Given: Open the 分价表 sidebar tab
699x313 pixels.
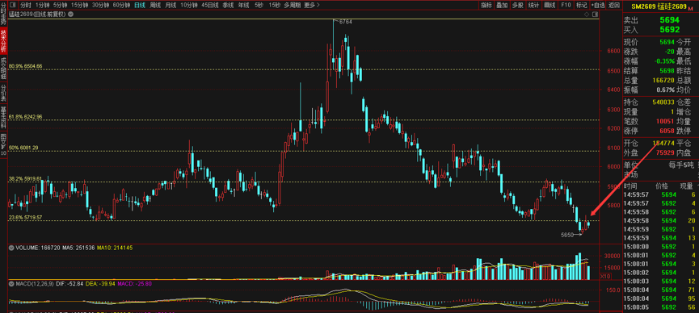Looking at the screenshot, I should 3,93.
